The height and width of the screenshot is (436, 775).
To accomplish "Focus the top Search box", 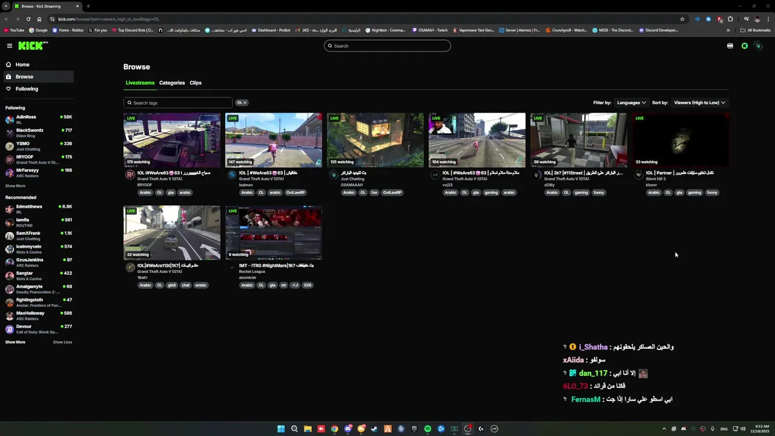I will click(x=387, y=46).
